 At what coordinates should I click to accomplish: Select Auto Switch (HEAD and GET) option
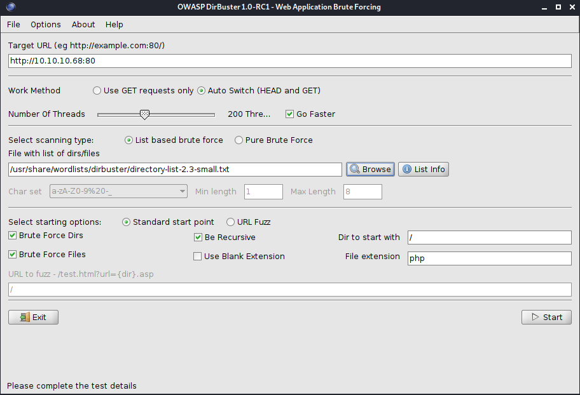tap(201, 91)
